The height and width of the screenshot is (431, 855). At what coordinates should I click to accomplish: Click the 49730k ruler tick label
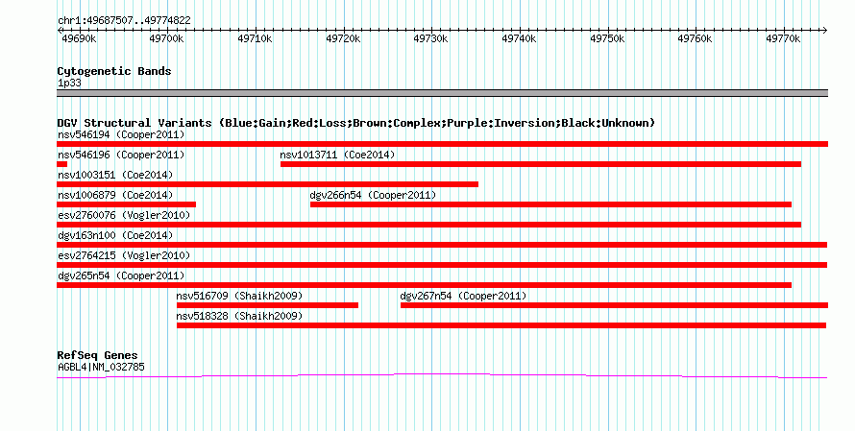point(431,38)
